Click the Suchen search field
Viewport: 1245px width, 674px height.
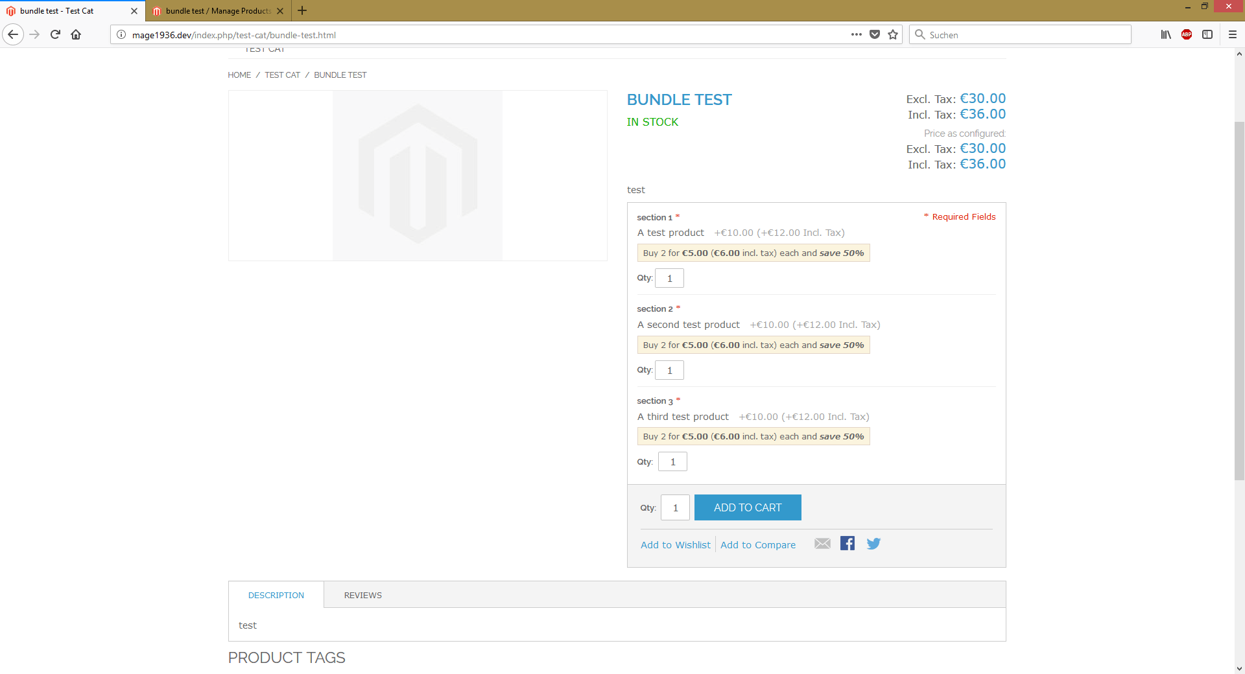click(1018, 34)
